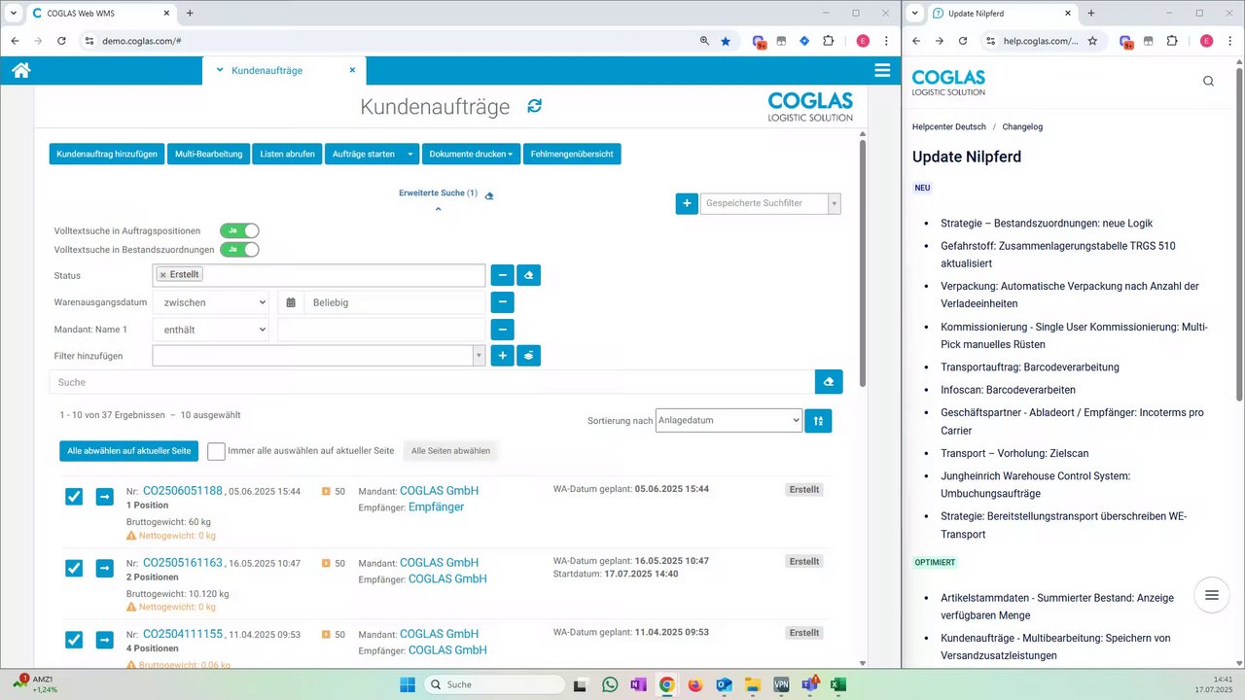Open order CO2506051188 via arrow button
Viewport: 1245px width, 700px height.
click(104, 497)
